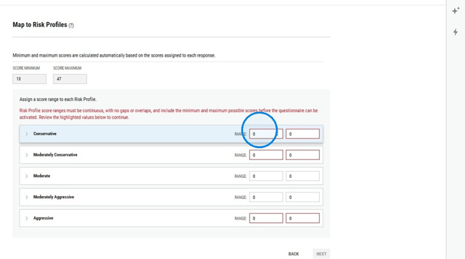The image size is (465, 259).
Task: Open the help icon beside Map to Risk Profiles
Action: [x=71, y=26]
